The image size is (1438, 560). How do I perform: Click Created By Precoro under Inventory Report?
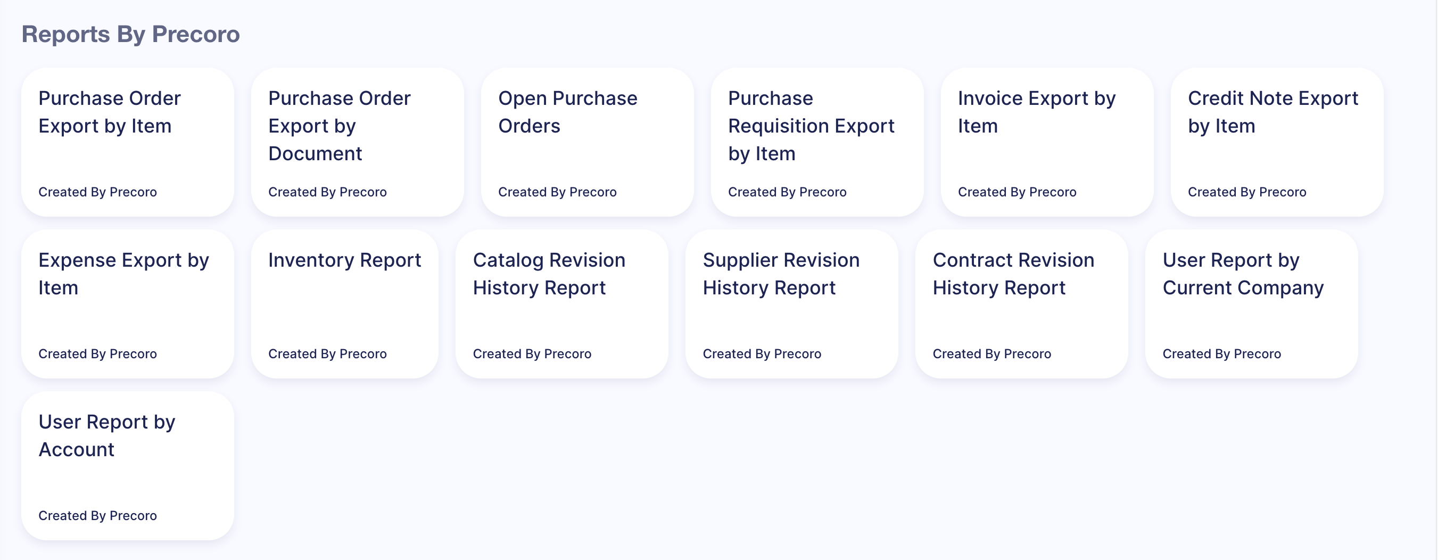pos(327,353)
